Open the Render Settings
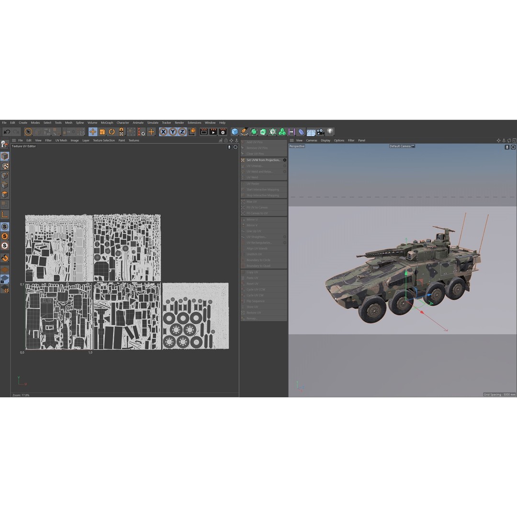The height and width of the screenshot is (517, 517). click(x=222, y=132)
